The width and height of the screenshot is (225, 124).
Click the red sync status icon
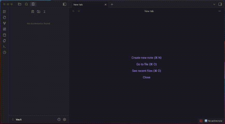201,121
